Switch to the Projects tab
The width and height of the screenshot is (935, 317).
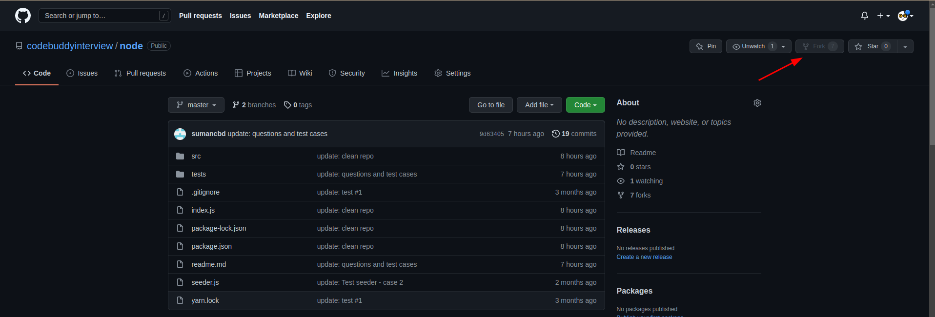[x=253, y=73]
